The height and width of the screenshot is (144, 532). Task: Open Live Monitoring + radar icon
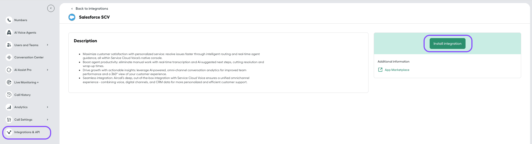(x=9, y=82)
